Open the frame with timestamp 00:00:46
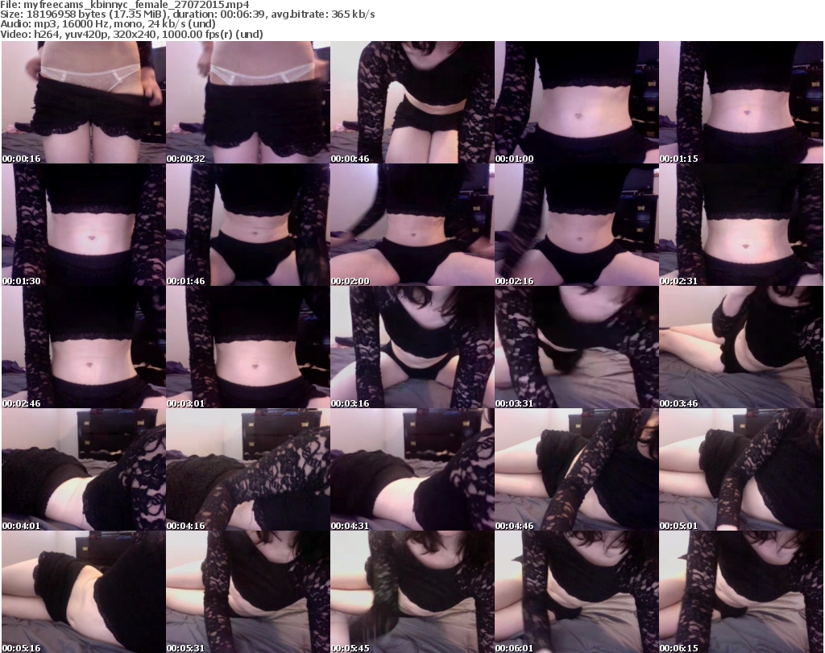This screenshot has height=653, width=825. 412,102
